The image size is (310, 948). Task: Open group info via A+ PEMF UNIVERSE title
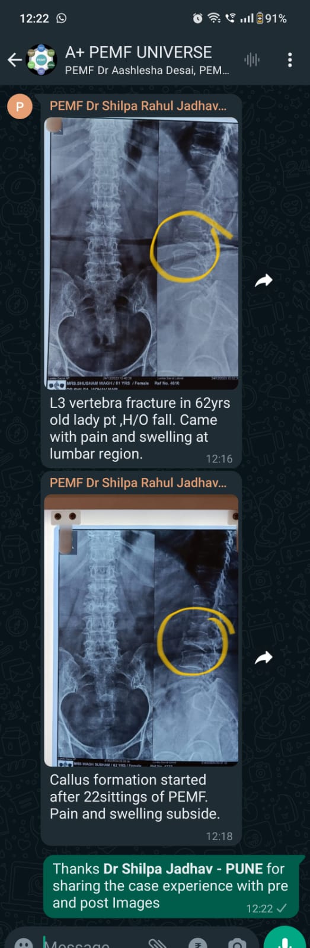[x=138, y=52]
